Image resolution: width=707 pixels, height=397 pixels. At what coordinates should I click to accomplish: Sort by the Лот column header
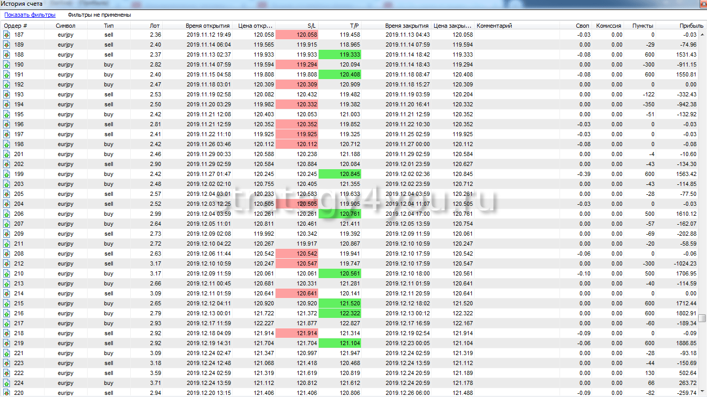(x=154, y=26)
